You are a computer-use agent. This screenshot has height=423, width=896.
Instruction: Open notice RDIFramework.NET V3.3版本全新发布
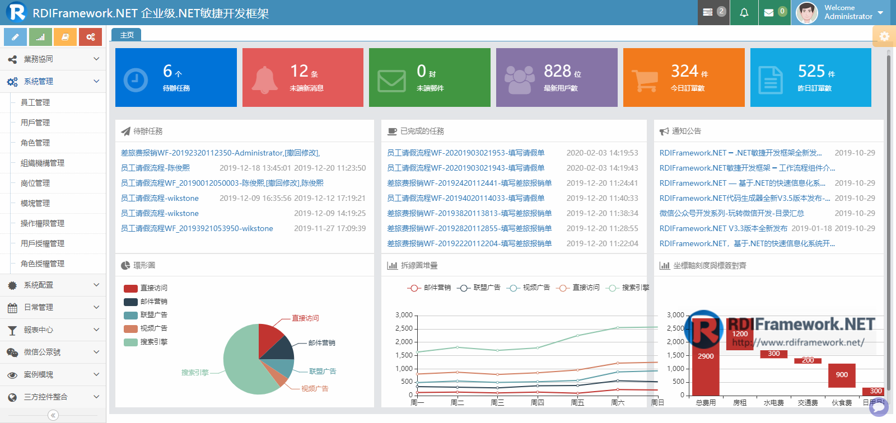[x=723, y=228]
